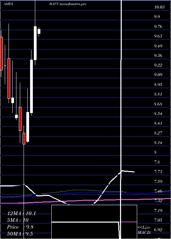Click the 9.36 price axis label

(x=158, y=55)
